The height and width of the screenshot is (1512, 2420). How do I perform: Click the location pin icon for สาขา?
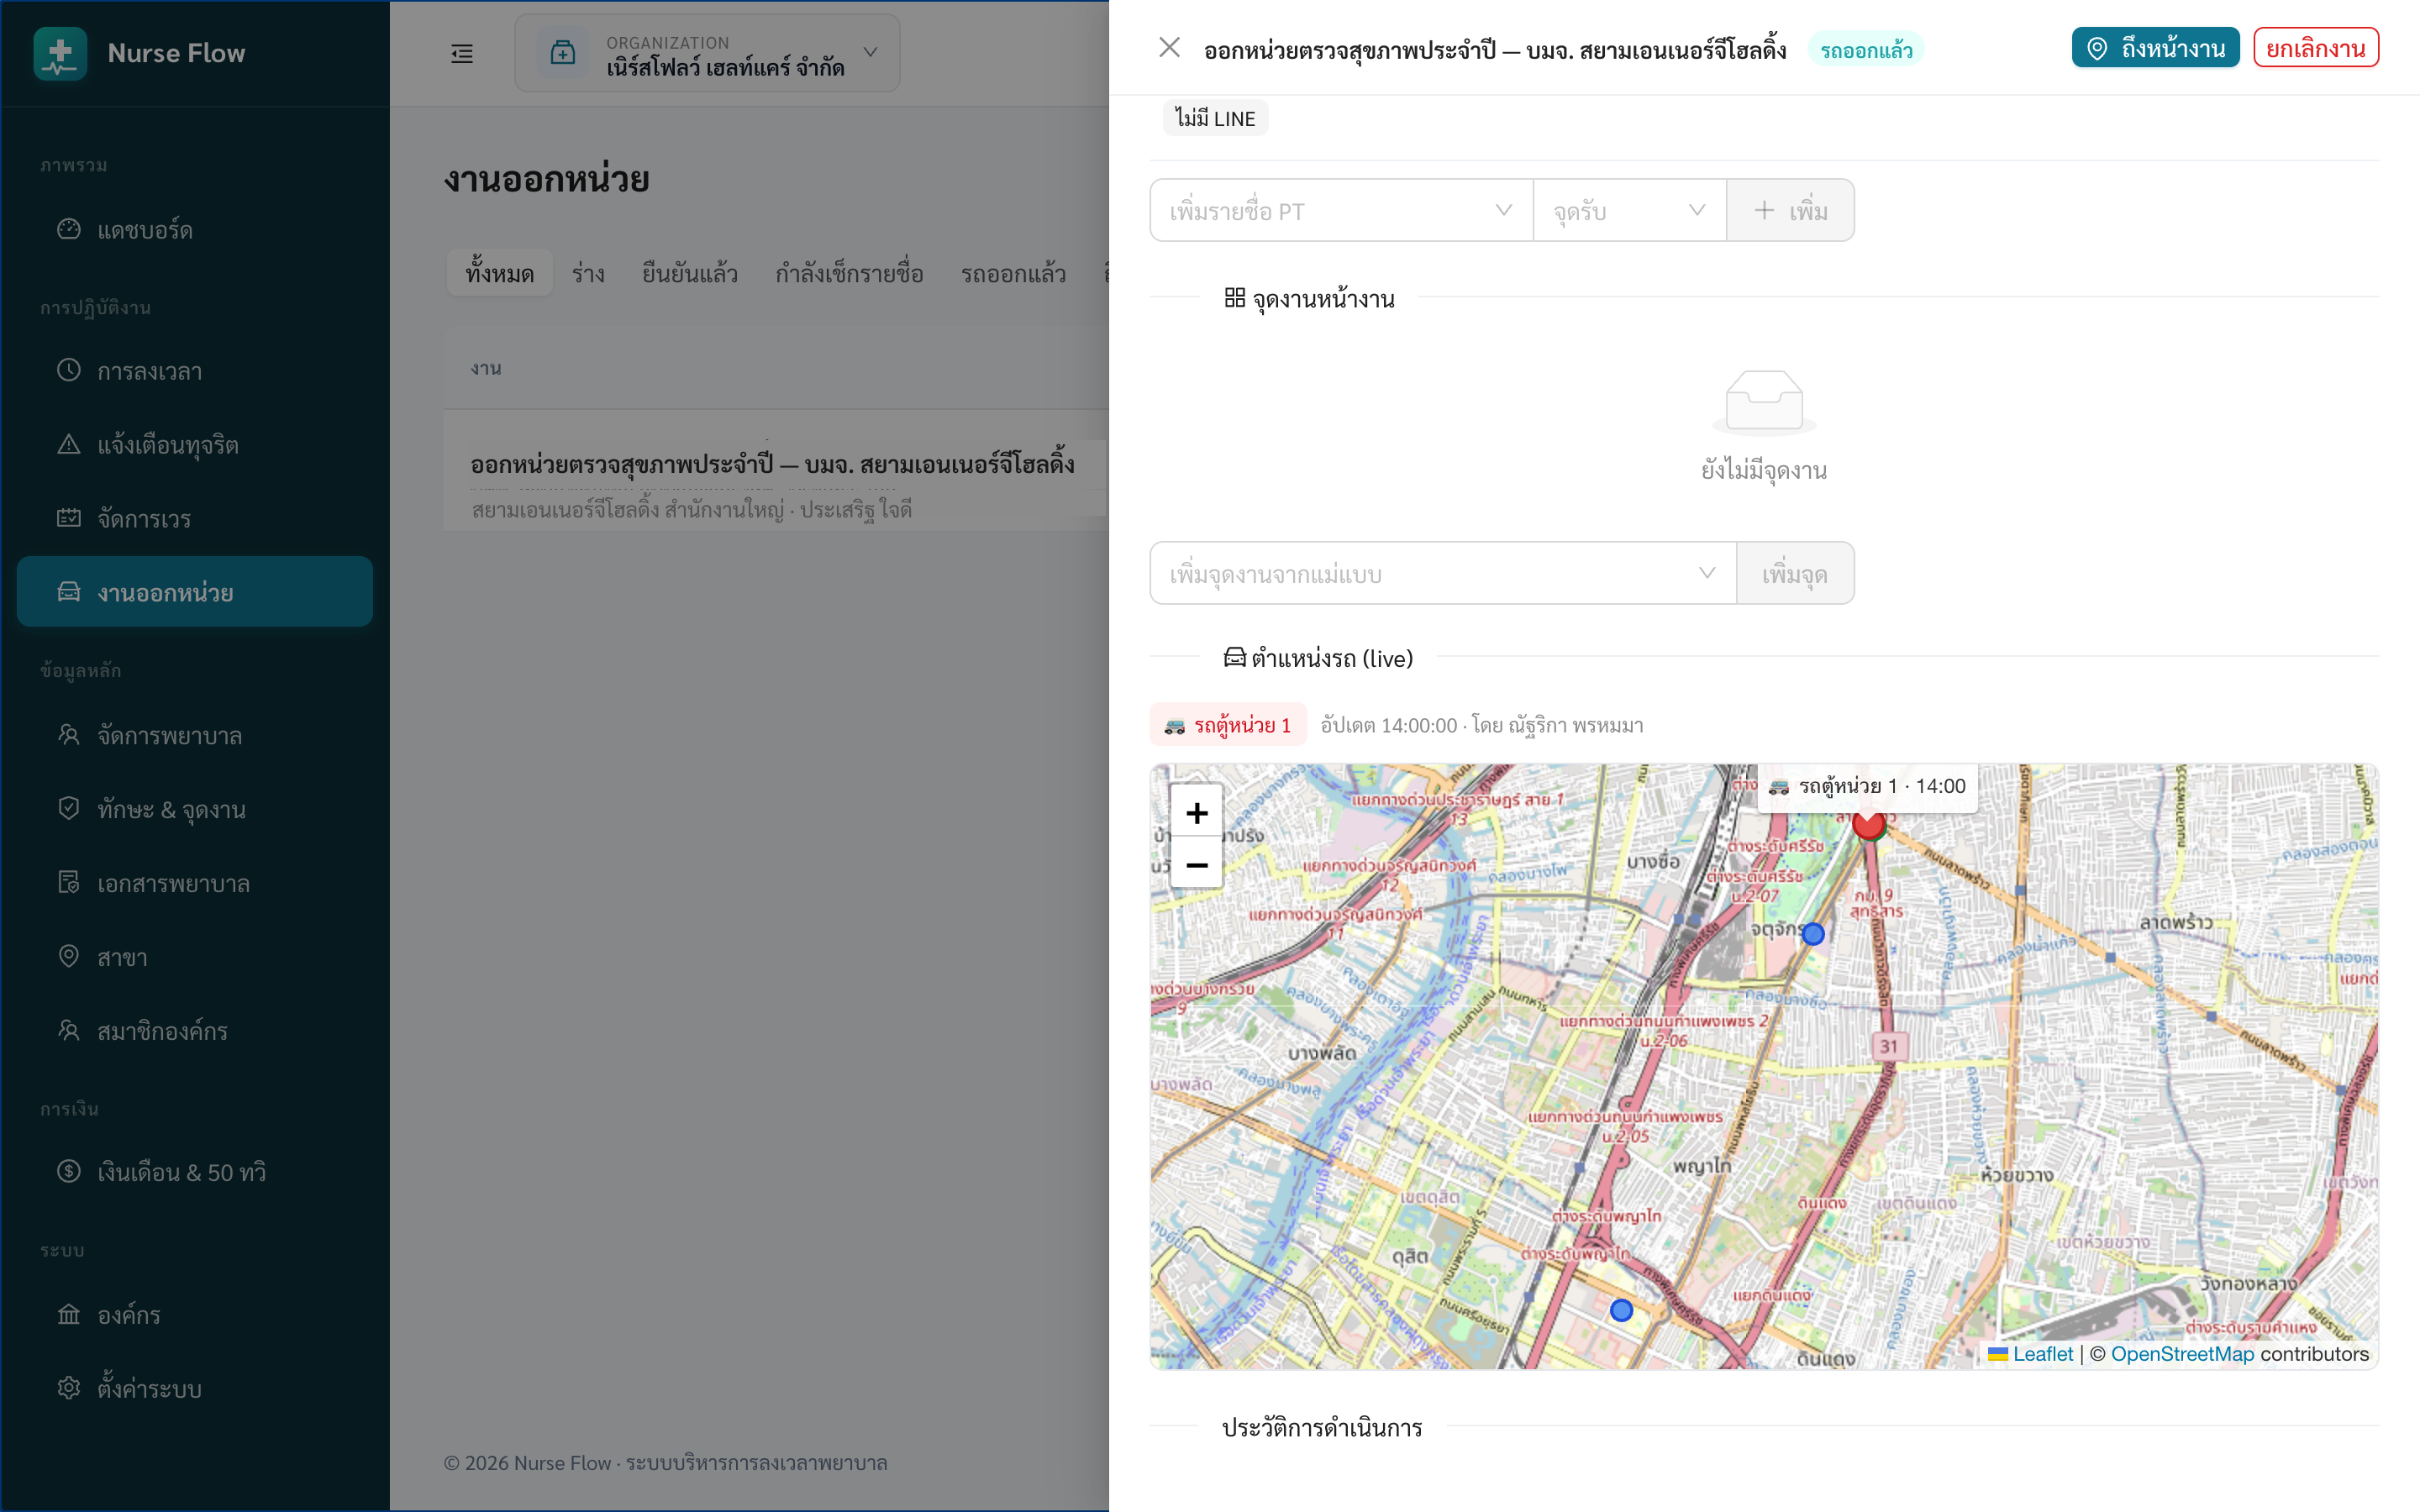click(x=69, y=956)
